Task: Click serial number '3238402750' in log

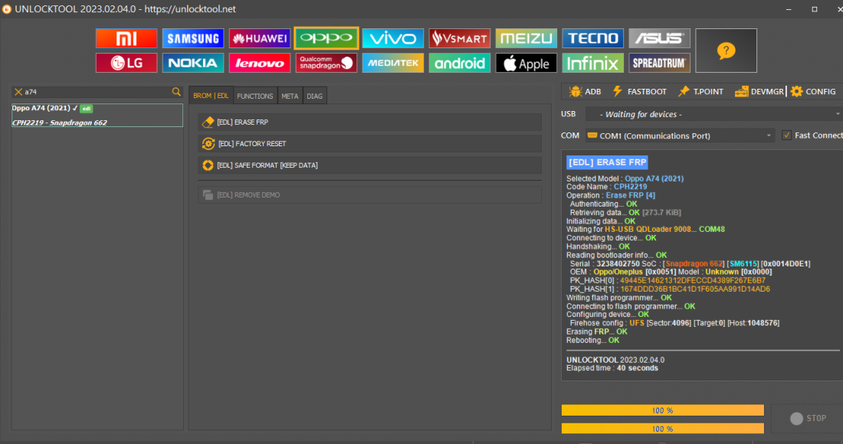Action: (x=618, y=263)
